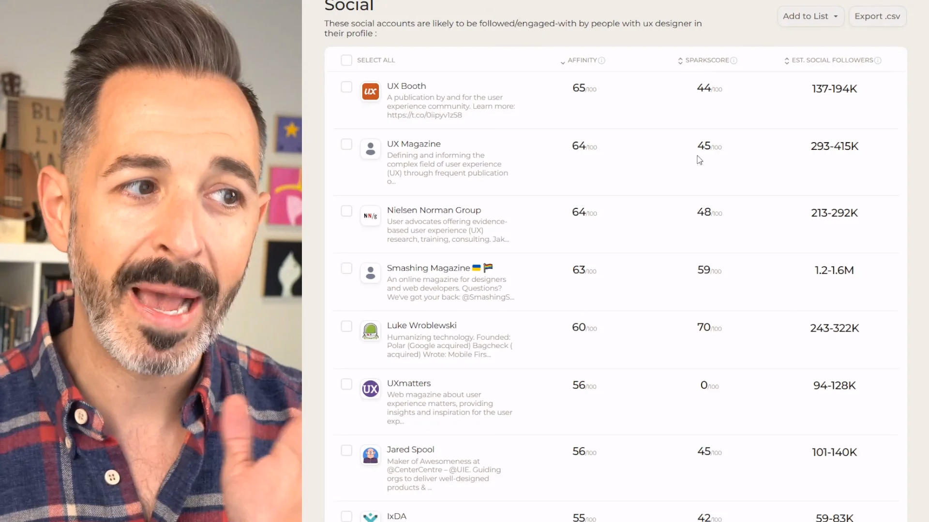Open the UX Booth t.co link

click(x=424, y=115)
